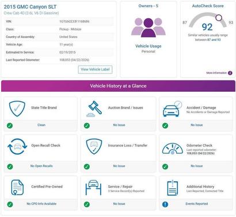236x217 pixels.
Task: Click the 02/19/2015 in-service date
Action: [67, 52]
